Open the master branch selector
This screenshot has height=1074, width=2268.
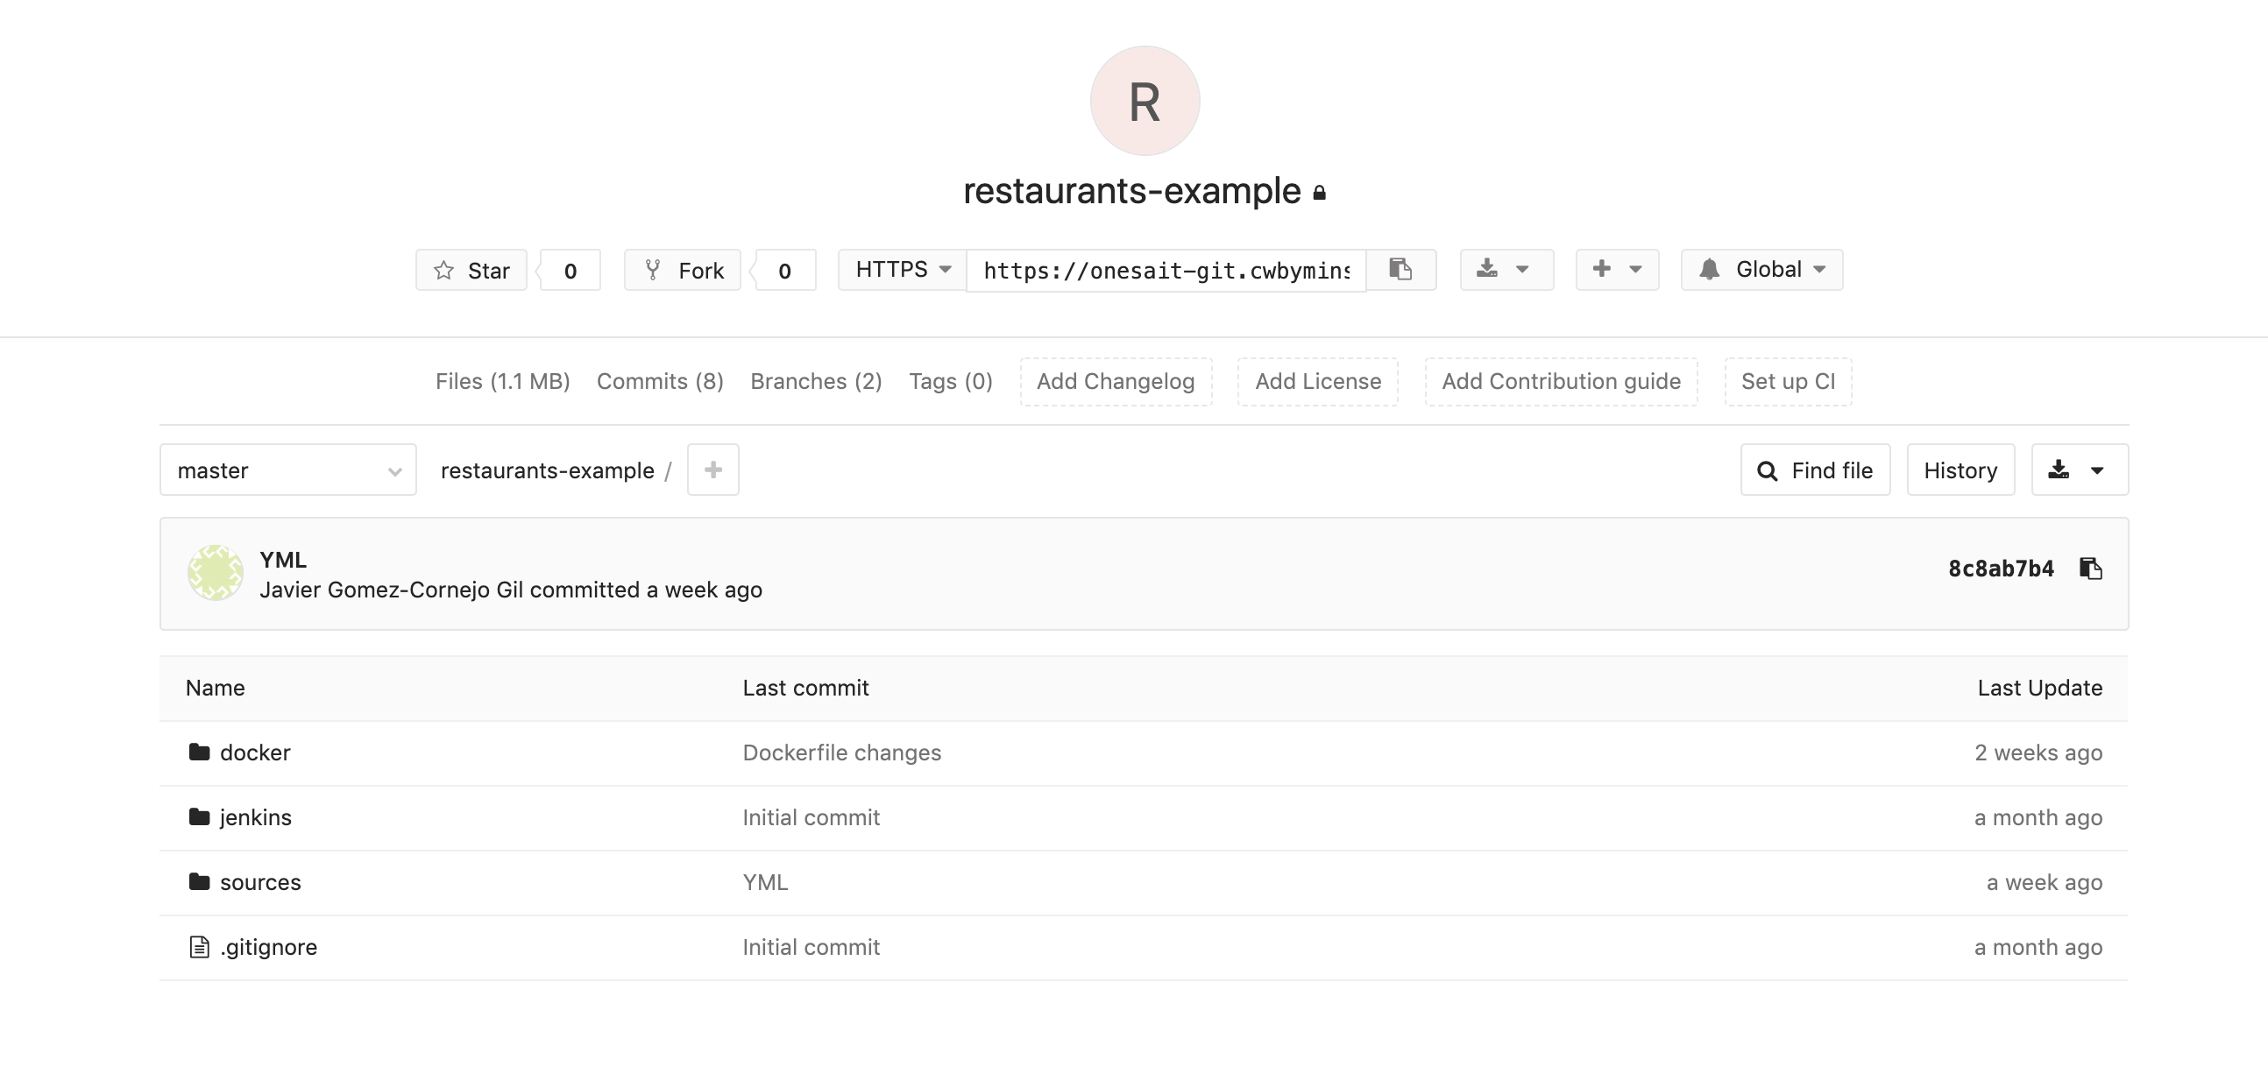tap(288, 470)
